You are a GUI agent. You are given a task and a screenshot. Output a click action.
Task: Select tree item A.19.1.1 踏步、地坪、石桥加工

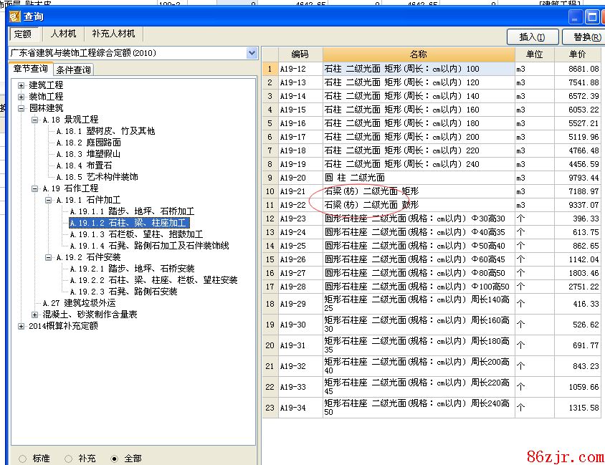pos(131,211)
